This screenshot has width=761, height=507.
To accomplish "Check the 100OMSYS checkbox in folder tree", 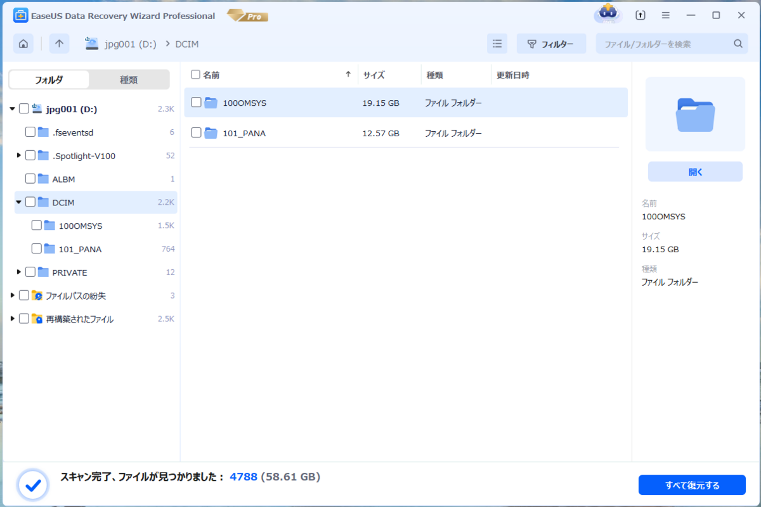I will [x=36, y=225].
